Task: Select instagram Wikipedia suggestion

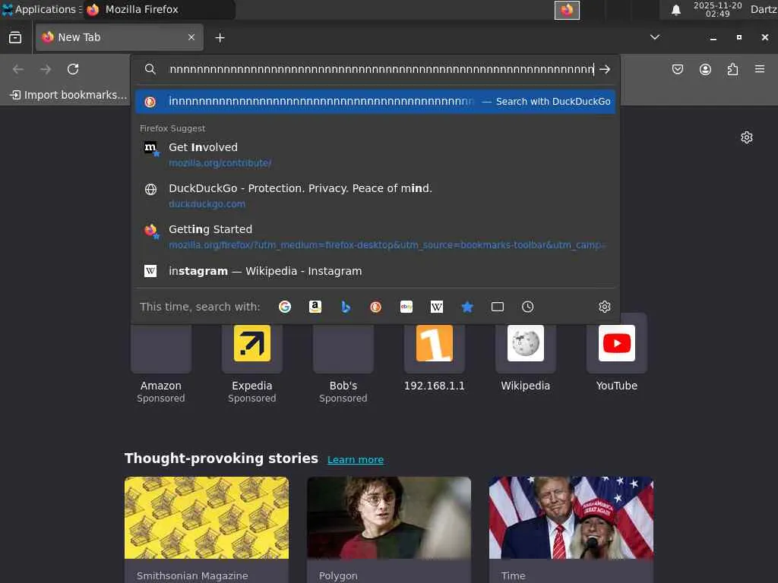Action: pos(375,271)
